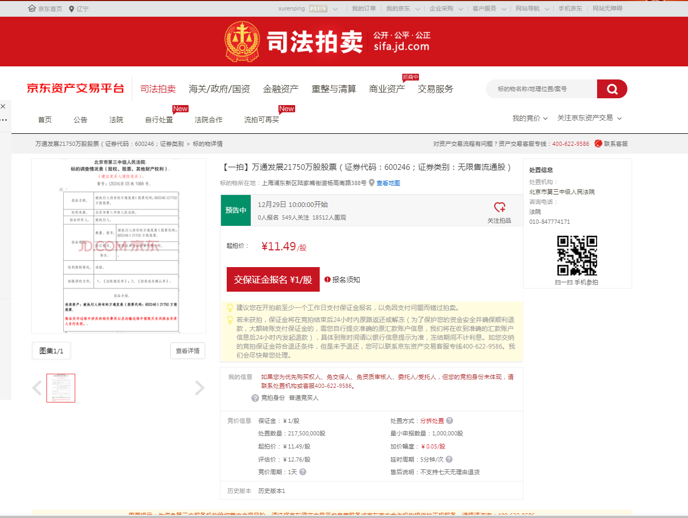Viewport: 688px width, 518px height.
Task: Open 网站无障碍 link
Action: (607, 9)
